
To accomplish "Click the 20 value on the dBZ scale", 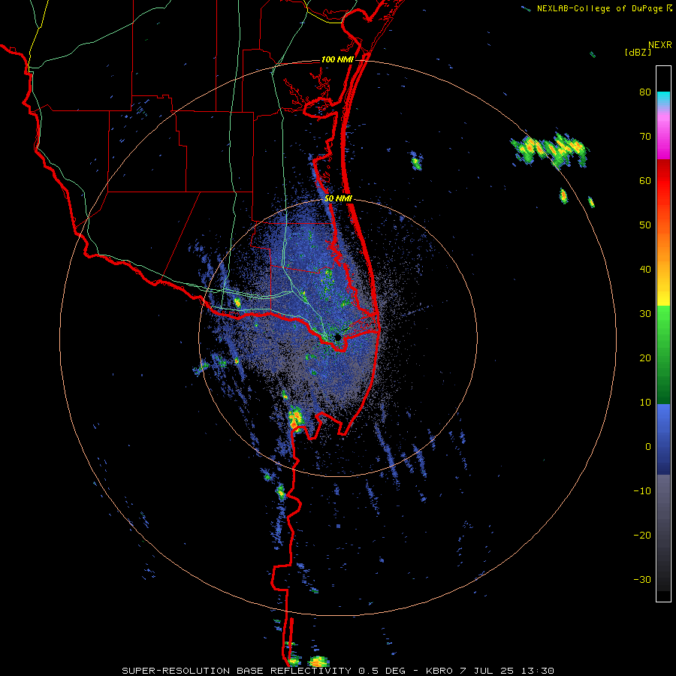I will (645, 358).
